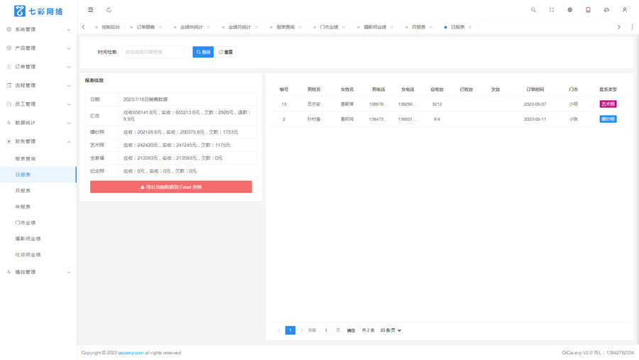Toggle fullscreen mode icon in header
Image resolution: width=639 pixels, height=360 pixels.
click(552, 10)
